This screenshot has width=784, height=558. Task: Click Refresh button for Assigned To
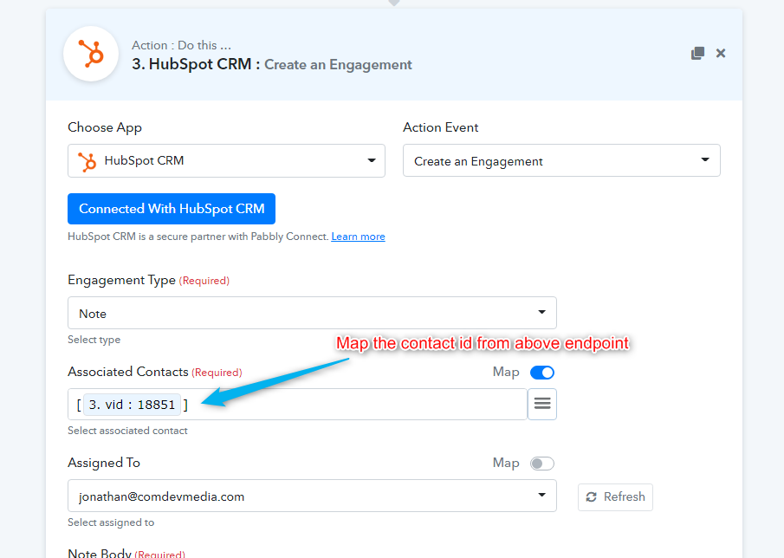coord(615,497)
